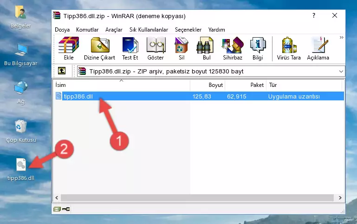Sort list by Paket column
The height and width of the screenshot is (224, 357).
[x=246, y=85]
